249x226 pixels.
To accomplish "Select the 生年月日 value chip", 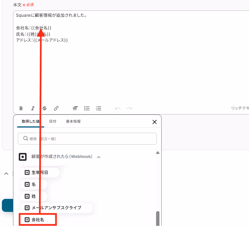I will (40, 172).
